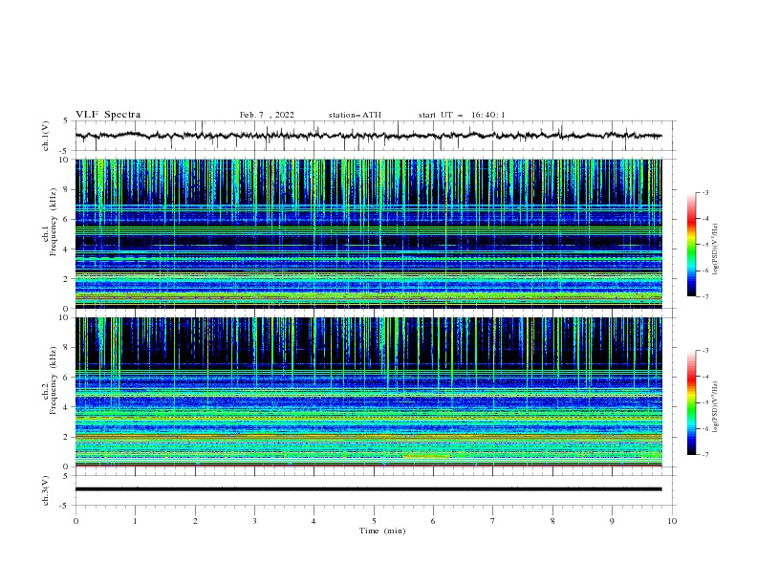Image resolution: width=757 pixels, height=585 pixels.
Task: Click the ch.1 voltage waveform trace
Action: [368, 136]
